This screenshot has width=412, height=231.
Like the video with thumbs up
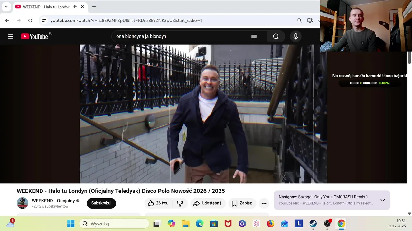[158, 203]
